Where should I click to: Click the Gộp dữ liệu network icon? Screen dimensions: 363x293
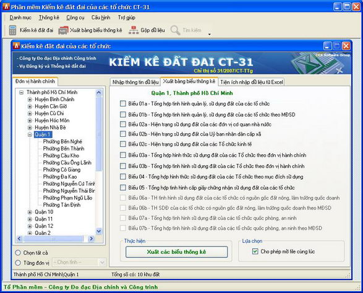(x=134, y=30)
